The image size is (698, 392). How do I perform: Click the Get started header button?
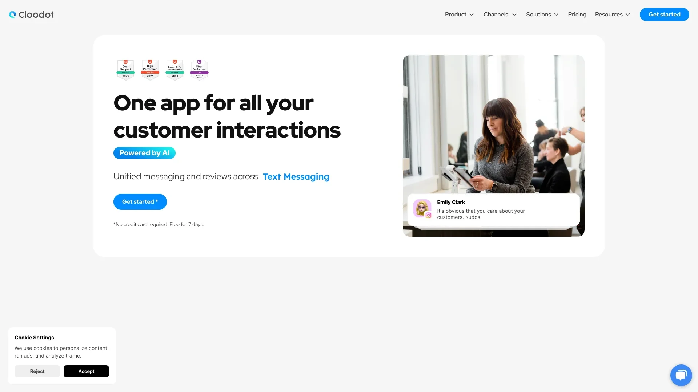pyautogui.click(x=665, y=15)
